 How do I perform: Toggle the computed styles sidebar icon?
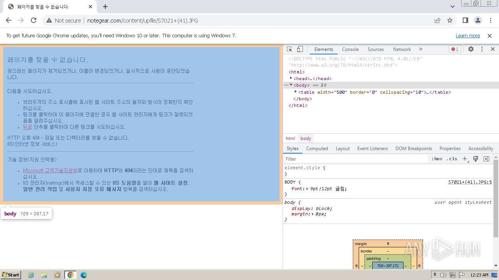tap(486, 159)
